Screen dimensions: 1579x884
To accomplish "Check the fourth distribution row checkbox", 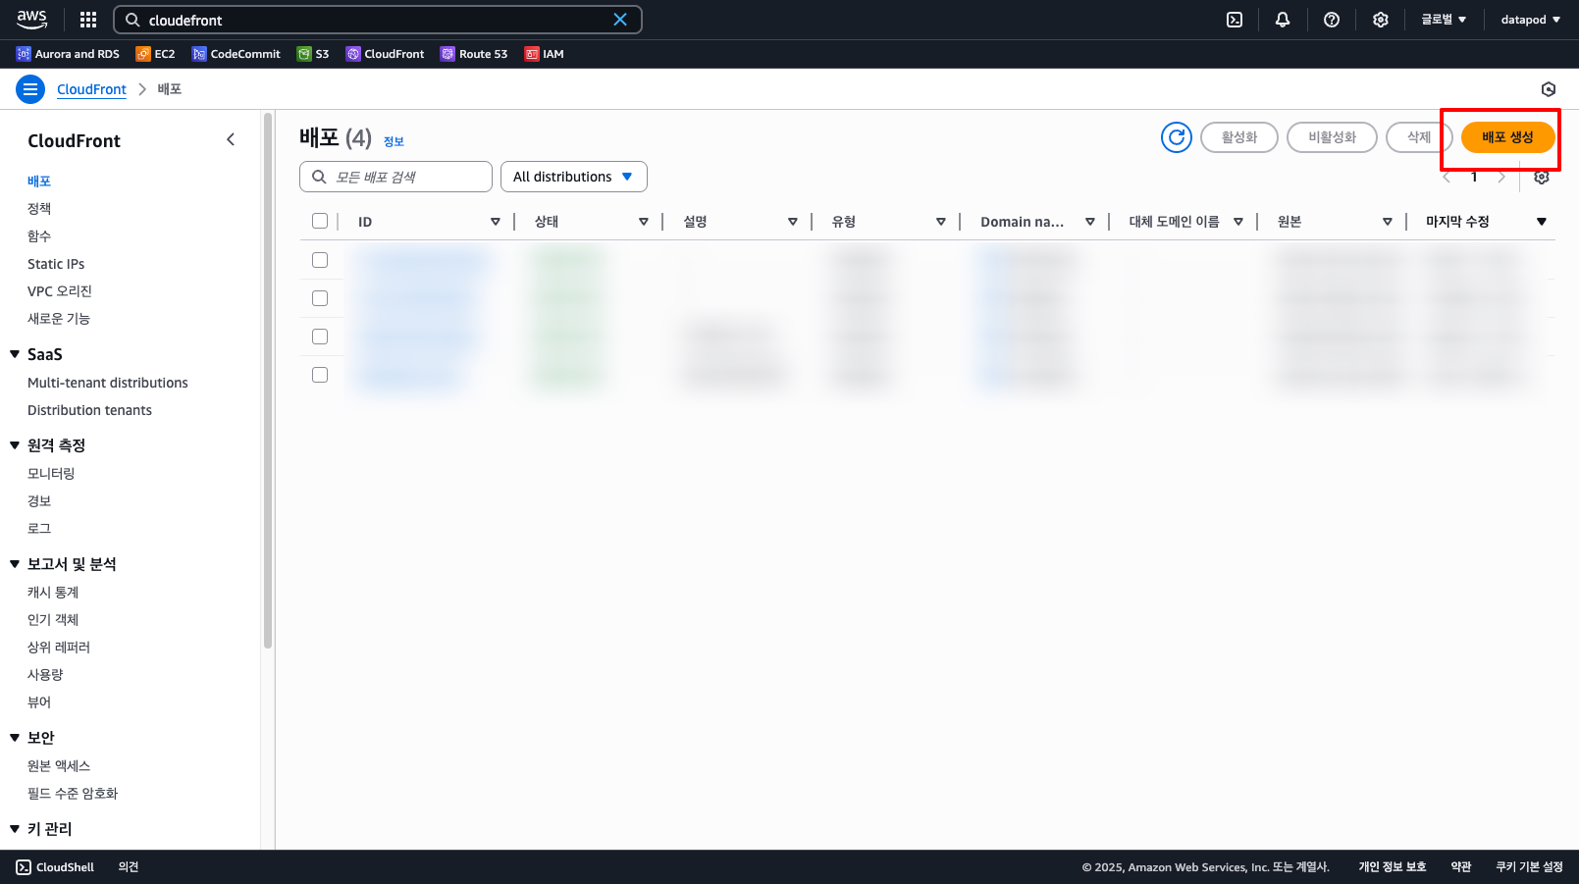I will 320,375.
